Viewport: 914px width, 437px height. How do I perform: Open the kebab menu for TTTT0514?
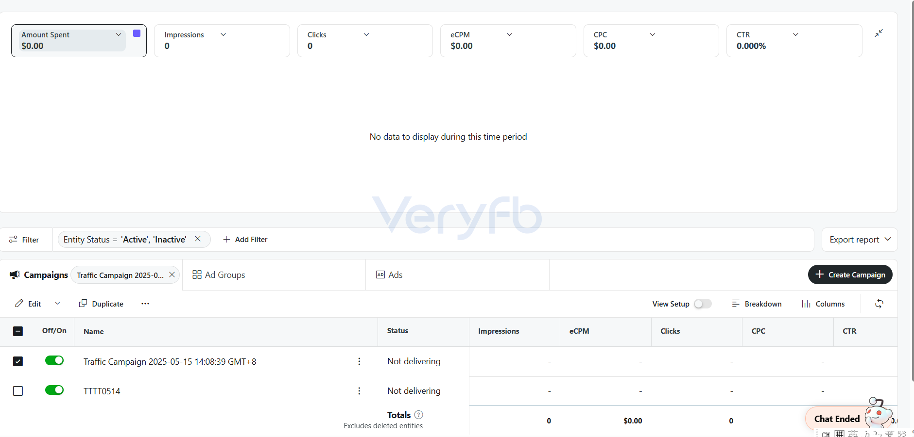click(x=359, y=391)
